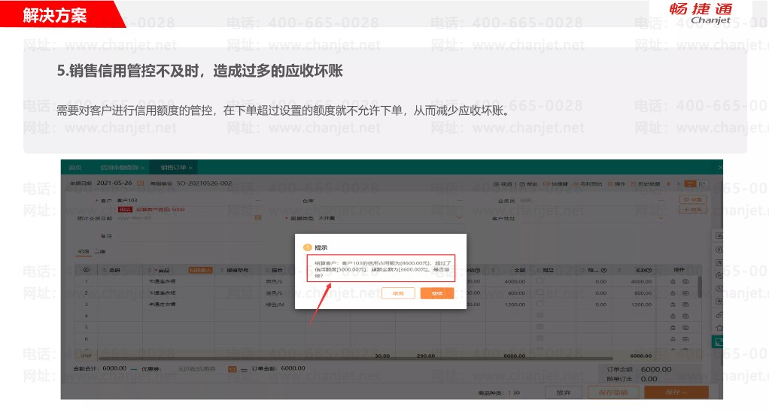Click the delete icon in row 3 操作 column

[673, 304]
